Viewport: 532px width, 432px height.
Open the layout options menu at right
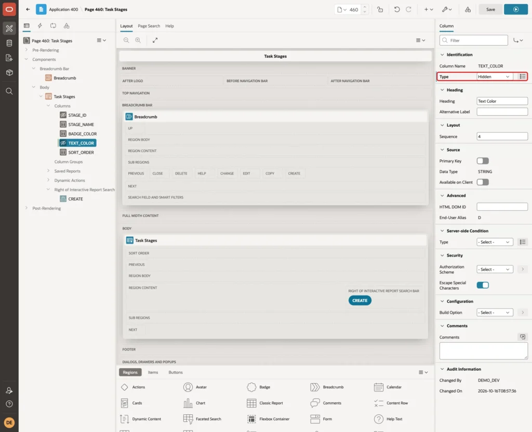tap(420, 40)
